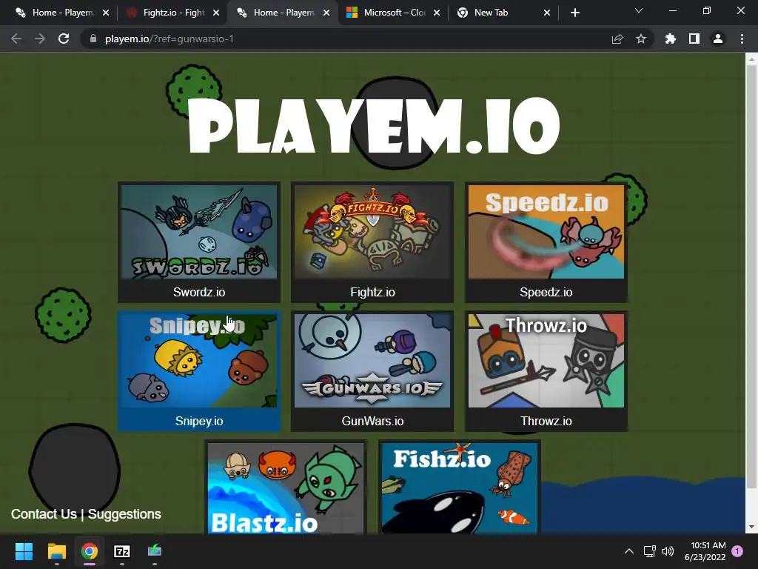The width and height of the screenshot is (758, 569).
Task: Open the clock and calendar flyout
Action: point(705,551)
